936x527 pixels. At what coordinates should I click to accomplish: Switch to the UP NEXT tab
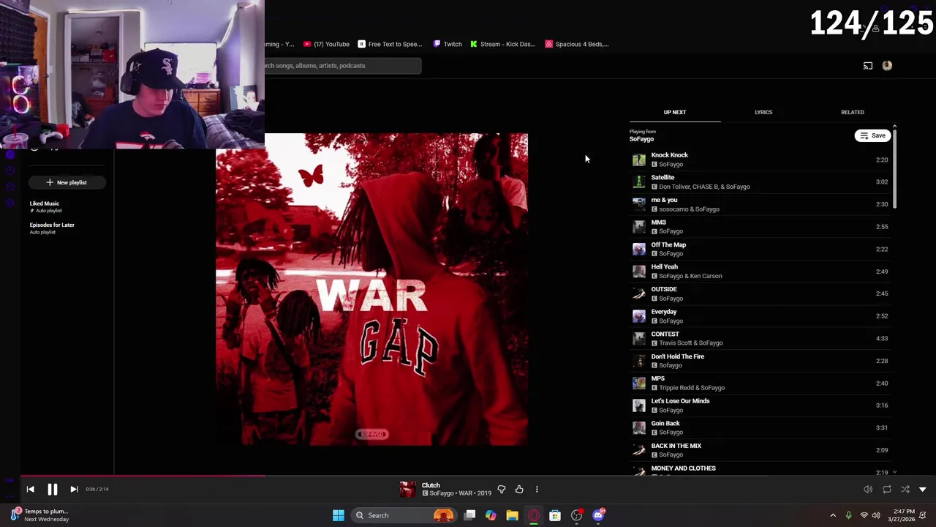click(x=675, y=112)
